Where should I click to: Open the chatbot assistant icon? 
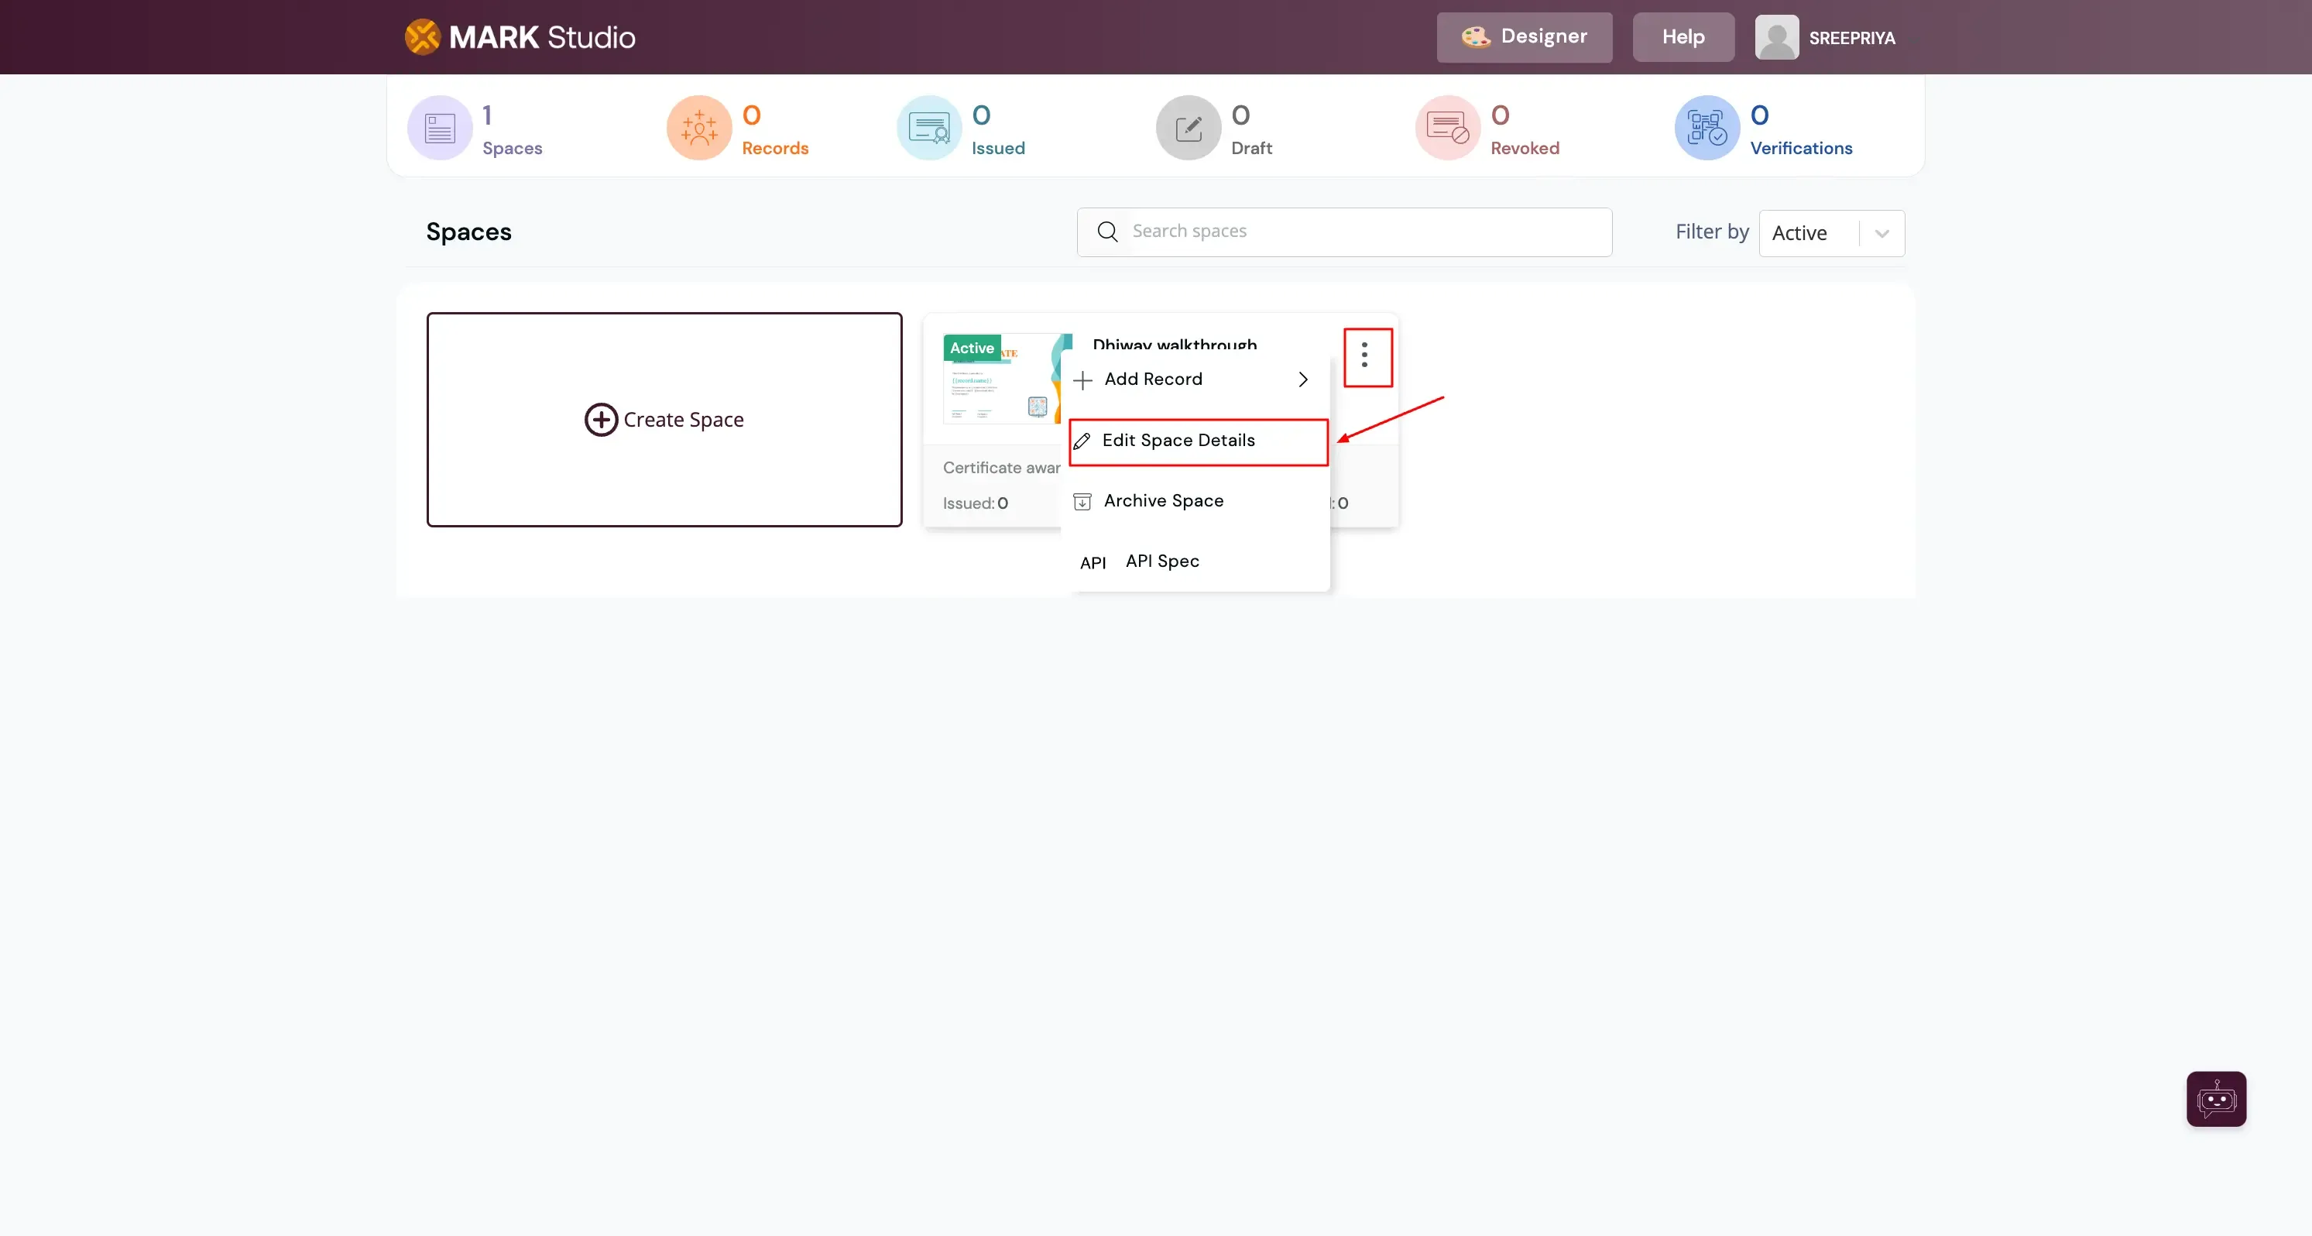(x=2216, y=1099)
